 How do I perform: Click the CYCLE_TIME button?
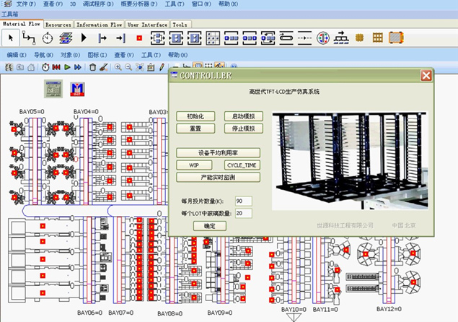pyautogui.click(x=242, y=165)
